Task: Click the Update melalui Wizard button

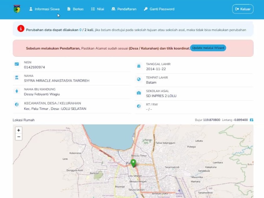Action: [208, 48]
